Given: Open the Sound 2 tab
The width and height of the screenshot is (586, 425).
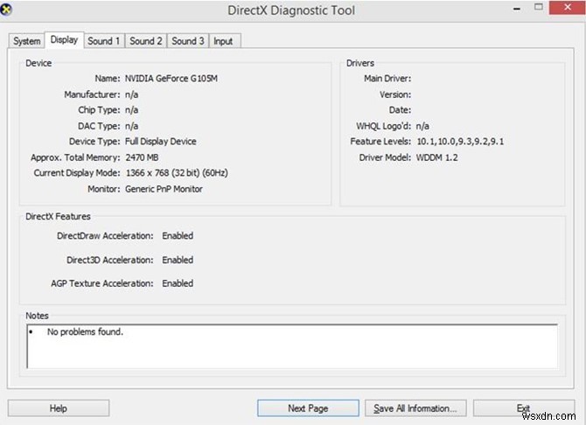Looking at the screenshot, I should pyautogui.click(x=146, y=41).
